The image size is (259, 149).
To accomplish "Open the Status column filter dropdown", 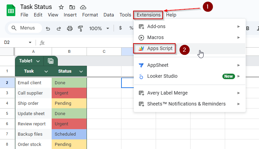I will click(x=81, y=72).
